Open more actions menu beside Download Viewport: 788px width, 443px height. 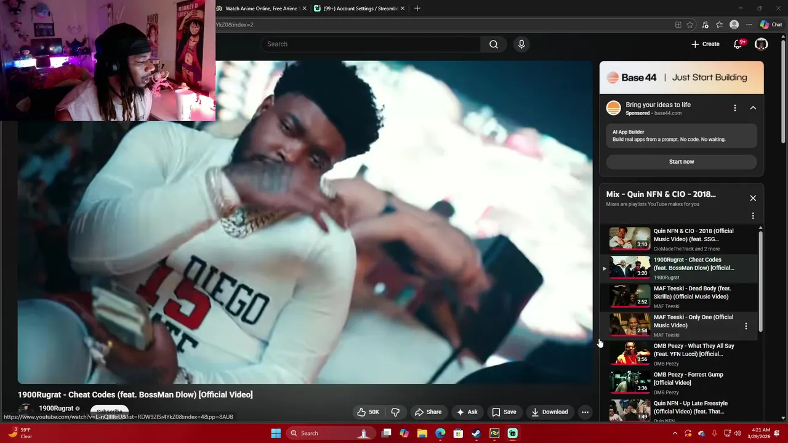(585, 412)
